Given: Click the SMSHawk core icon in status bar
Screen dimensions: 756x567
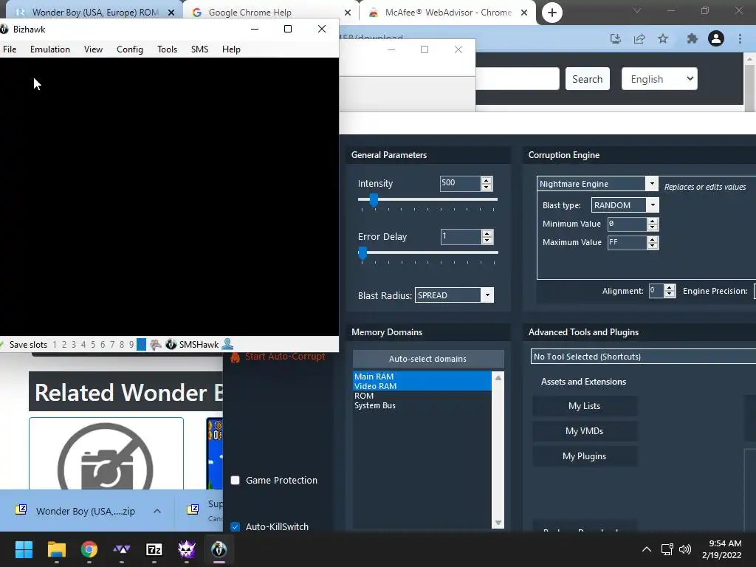Looking at the screenshot, I should coord(171,344).
